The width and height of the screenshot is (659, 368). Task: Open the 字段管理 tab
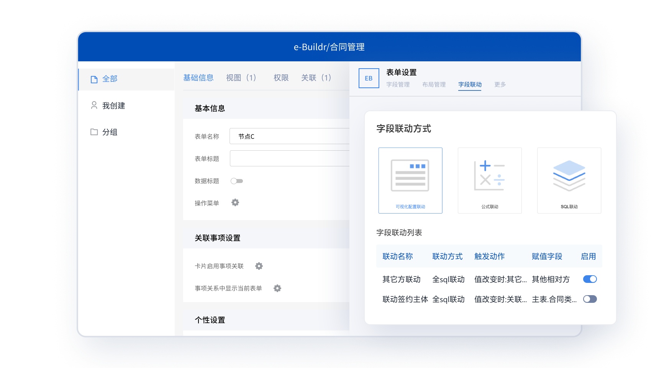(x=398, y=84)
